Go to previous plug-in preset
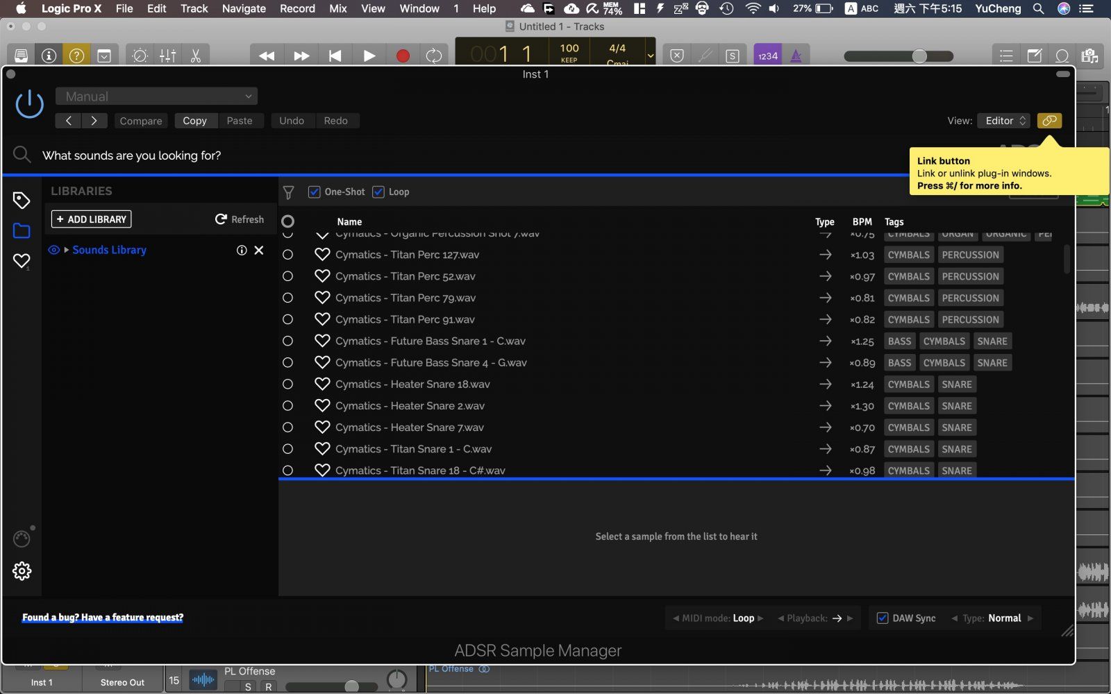This screenshot has width=1111, height=694. [68, 121]
